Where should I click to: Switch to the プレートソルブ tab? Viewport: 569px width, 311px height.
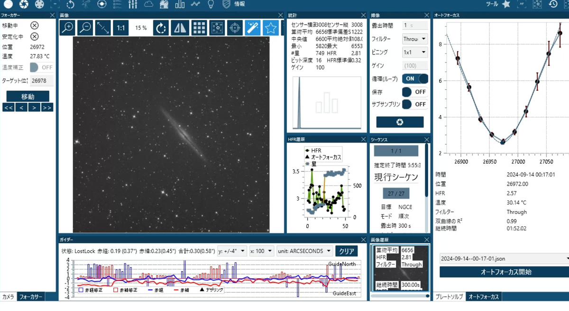pos(449,297)
